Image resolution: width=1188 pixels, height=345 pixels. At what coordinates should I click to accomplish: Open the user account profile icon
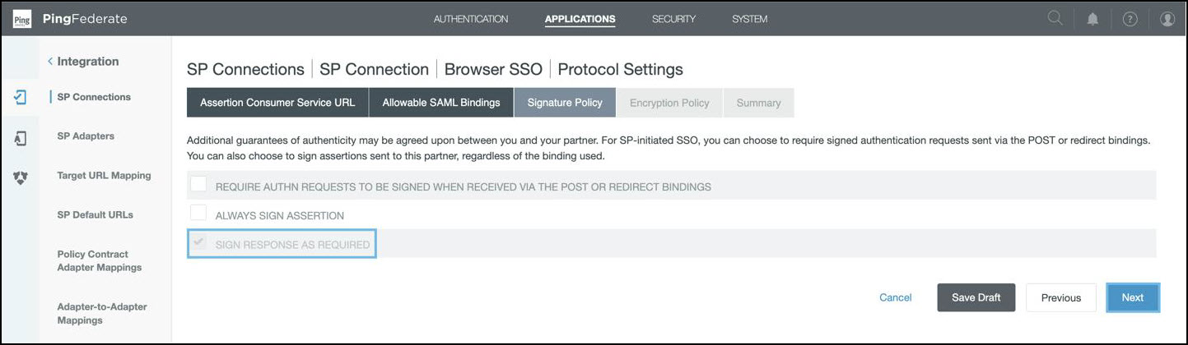[x=1167, y=19]
